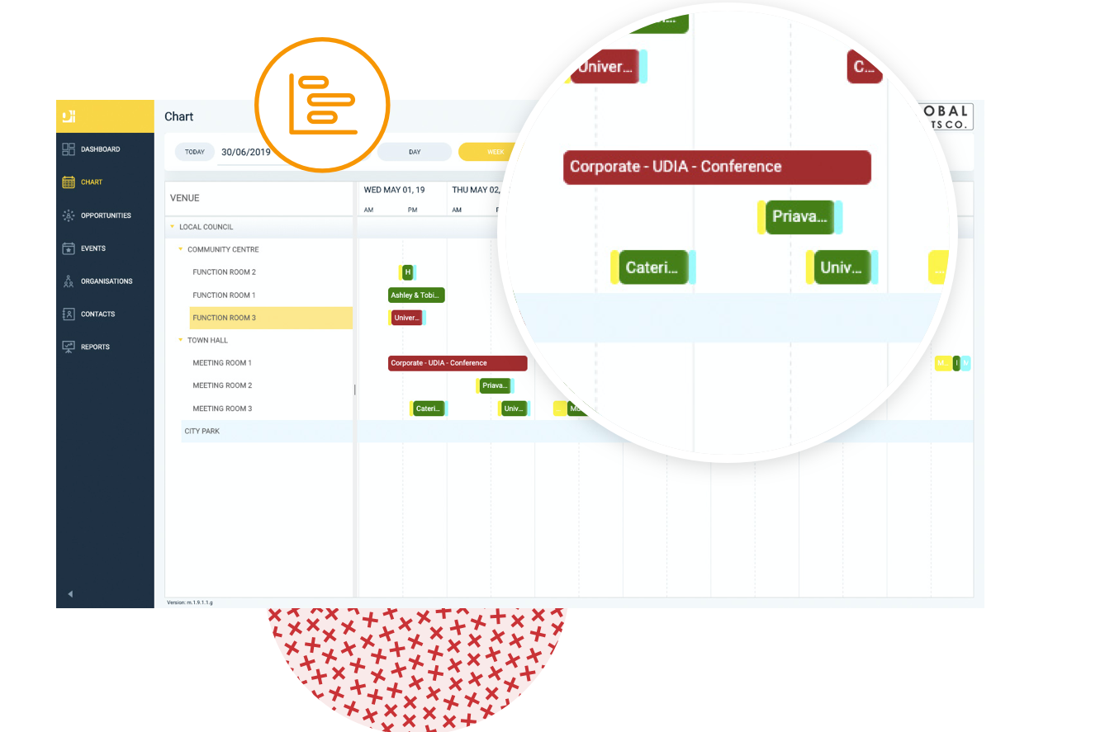The width and height of the screenshot is (1105, 732).
Task: Click the THU MAY 02 date header
Action: tap(476, 190)
